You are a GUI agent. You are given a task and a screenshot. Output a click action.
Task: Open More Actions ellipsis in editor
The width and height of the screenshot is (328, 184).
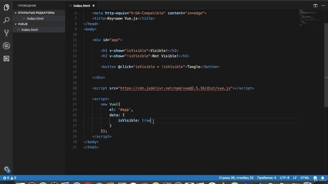[323, 6]
